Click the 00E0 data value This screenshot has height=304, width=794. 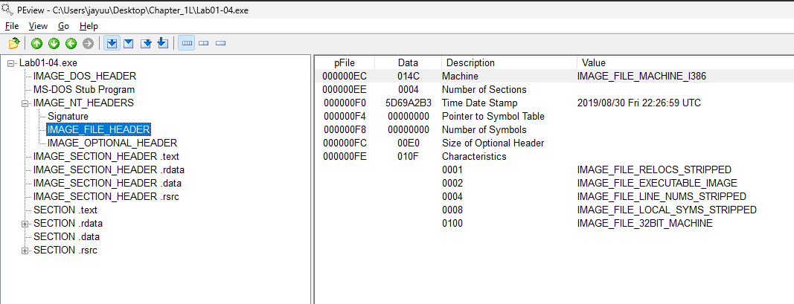tap(408, 143)
